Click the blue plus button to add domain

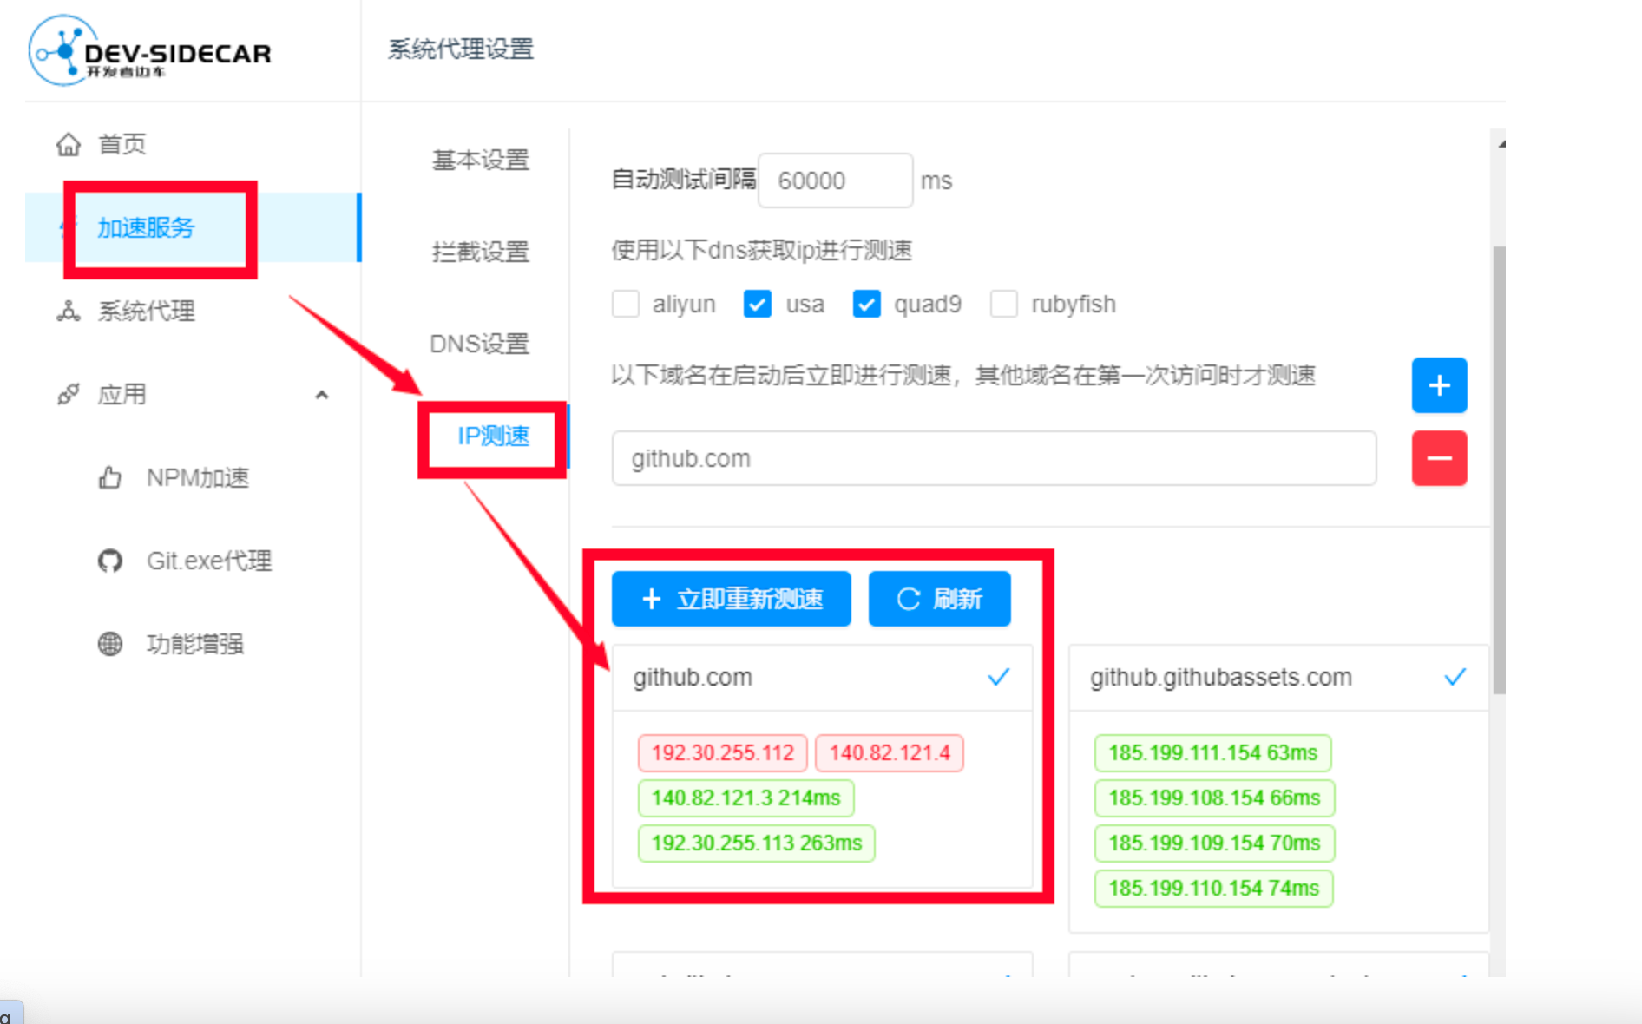point(1439,385)
